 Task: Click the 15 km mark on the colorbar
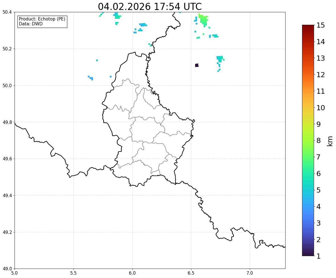pos(320,25)
